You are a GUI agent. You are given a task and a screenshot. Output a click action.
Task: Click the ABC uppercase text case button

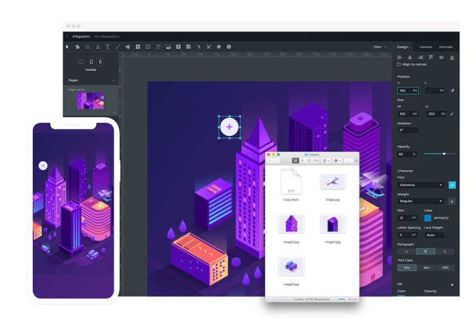point(445,267)
